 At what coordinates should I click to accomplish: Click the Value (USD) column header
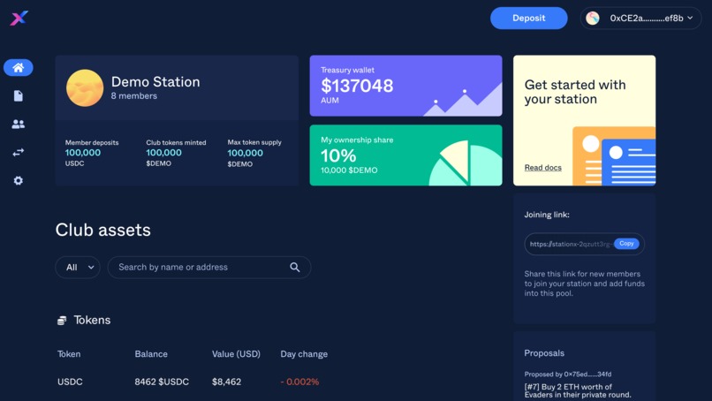236,354
